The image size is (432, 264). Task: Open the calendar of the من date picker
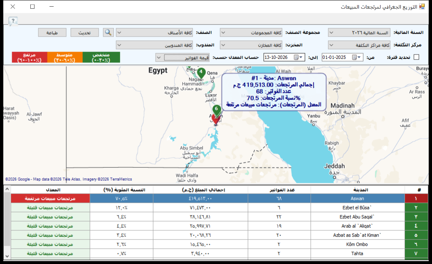click(x=356, y=57)
